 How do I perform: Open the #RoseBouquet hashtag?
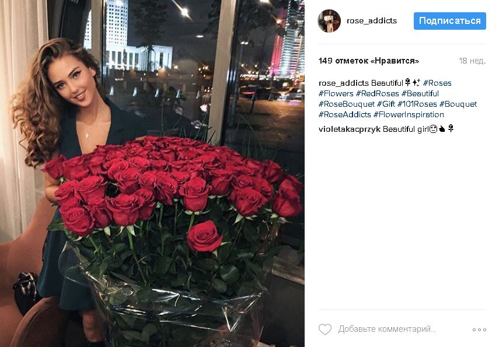[347, 104]
